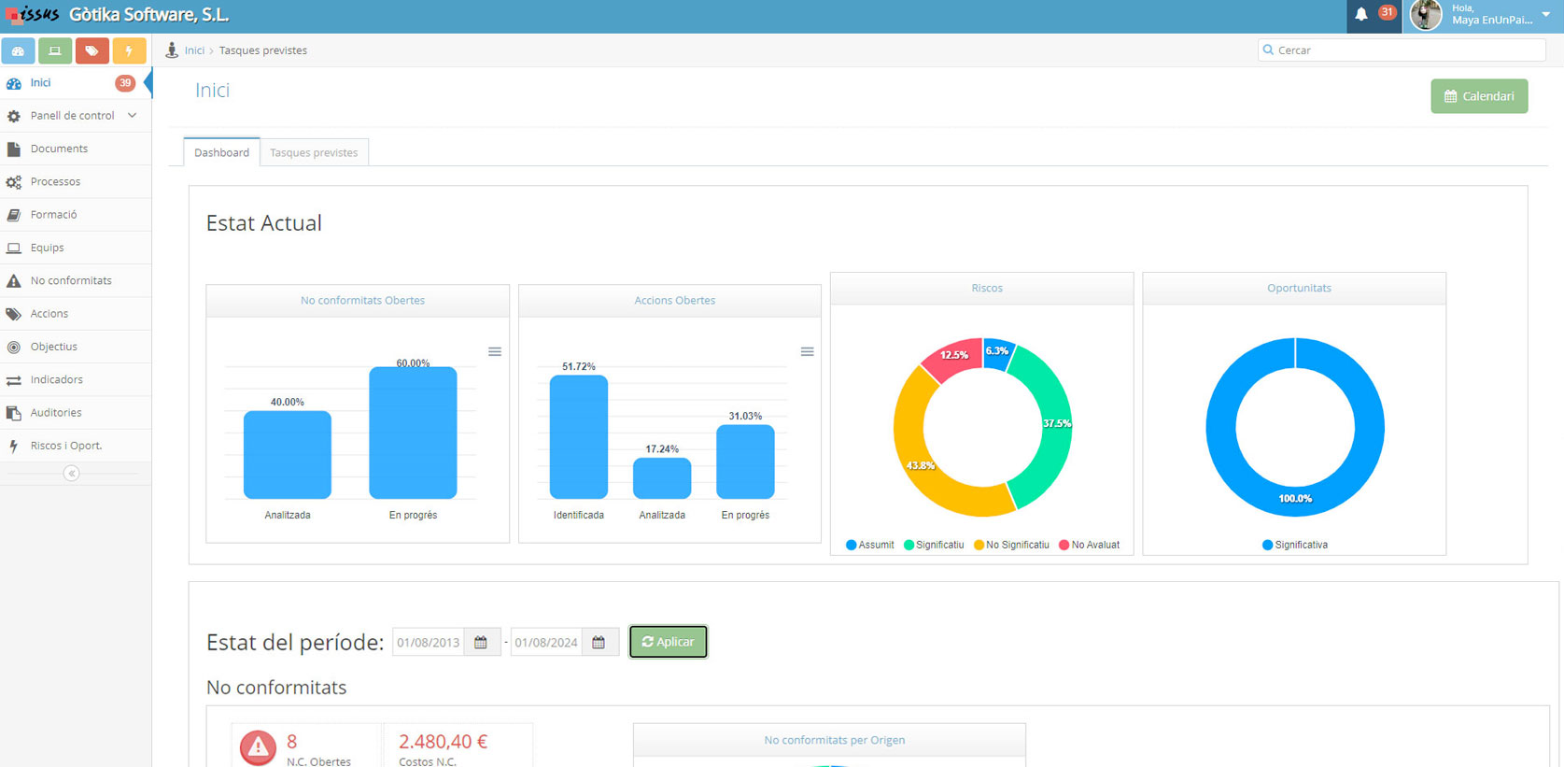Toggle the No Avaluat legend item
The height and width of the screenshot is (767, 1564).
click(x=1089, y=545)
